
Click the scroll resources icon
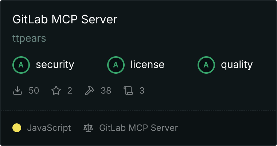pyautogui.click(x=128, y=91)
